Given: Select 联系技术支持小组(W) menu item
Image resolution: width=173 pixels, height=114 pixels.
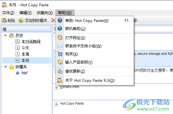Looking at the screenshot, I should click(95, 46).
